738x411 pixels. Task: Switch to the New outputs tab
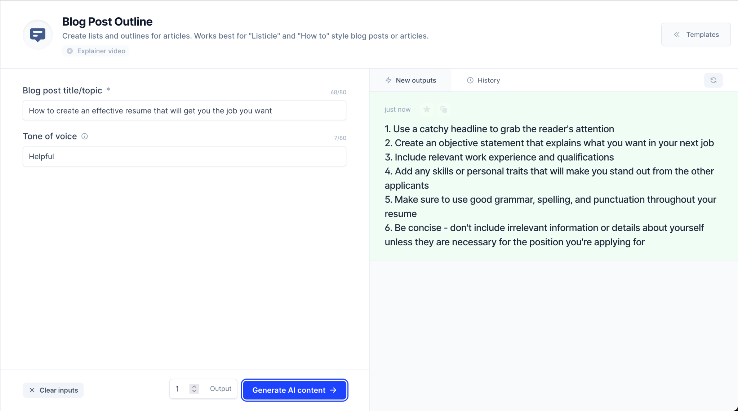410,80
